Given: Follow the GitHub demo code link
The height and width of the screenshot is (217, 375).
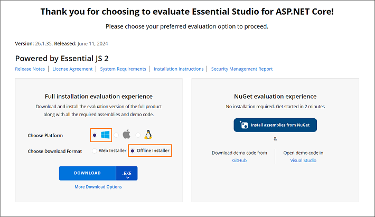Looking at the screenshot, I should 239,161.
